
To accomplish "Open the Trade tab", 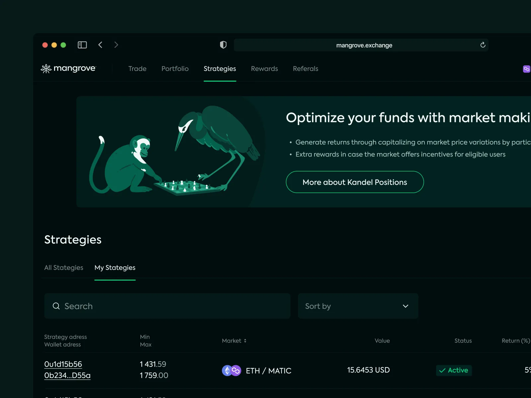I will pos(137,69).
